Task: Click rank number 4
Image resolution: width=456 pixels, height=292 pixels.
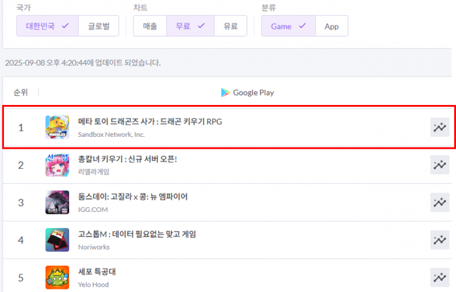Action: [21, 241]
